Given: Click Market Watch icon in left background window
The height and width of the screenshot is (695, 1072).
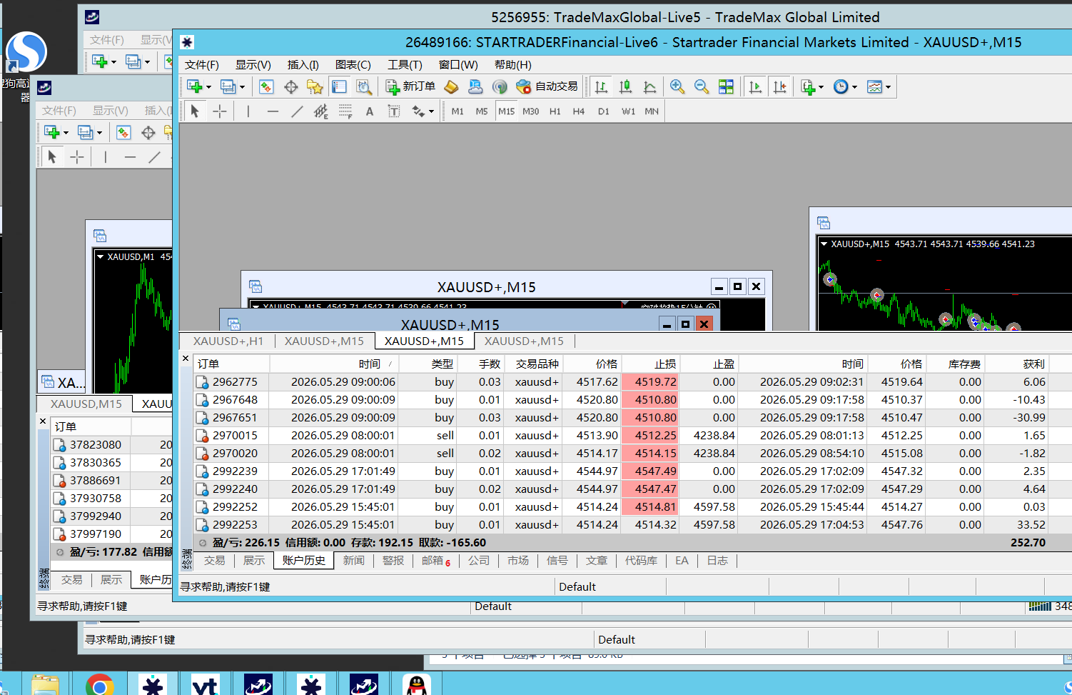Looking at the screenshot, I should pos(123,132).
